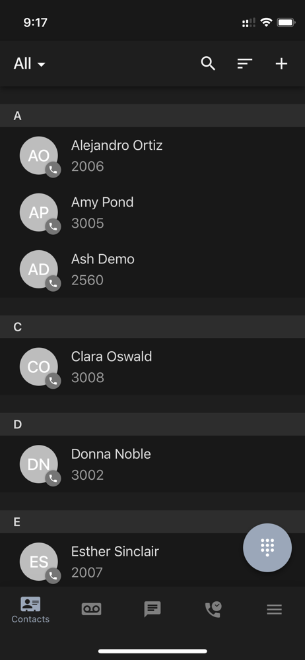Open the messages chat tab

(152, 609)
